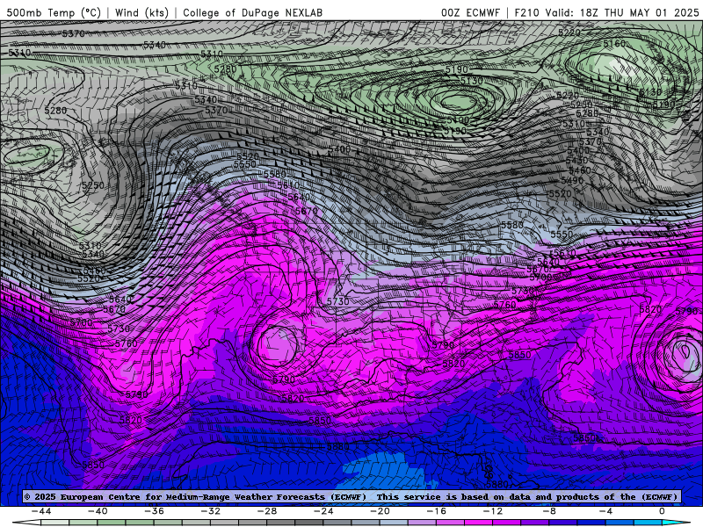Select the "00Z ECMWF" model run label
This screenshot has height=527, width=703.
click(x=470, y=12)
